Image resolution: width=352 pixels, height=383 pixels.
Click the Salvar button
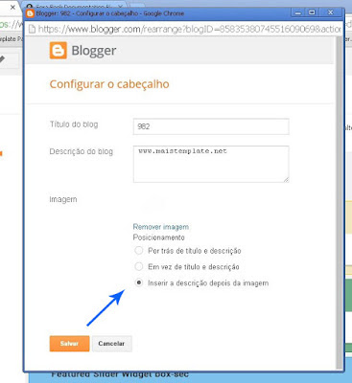point(69,344)
